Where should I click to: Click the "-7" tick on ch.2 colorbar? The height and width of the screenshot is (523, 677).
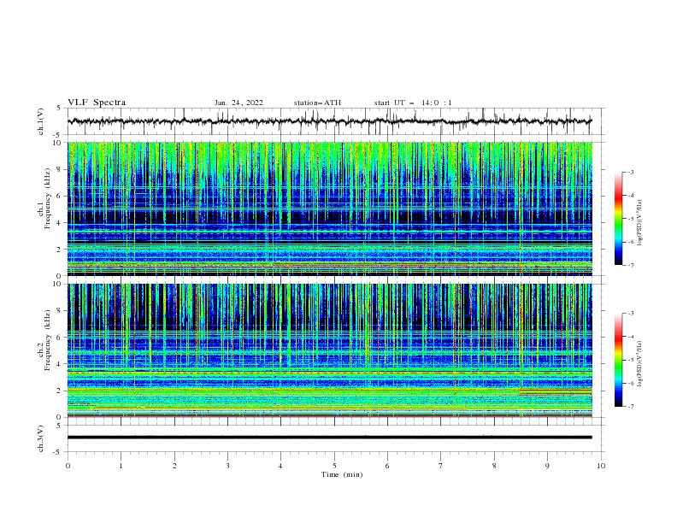(631, 407)
